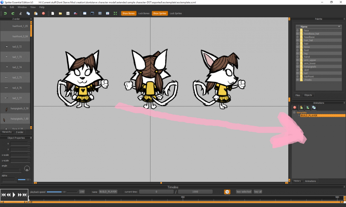346x207 pixels.
Task: Create a new project with blank page icon
Action: click(x=53, y=13)
